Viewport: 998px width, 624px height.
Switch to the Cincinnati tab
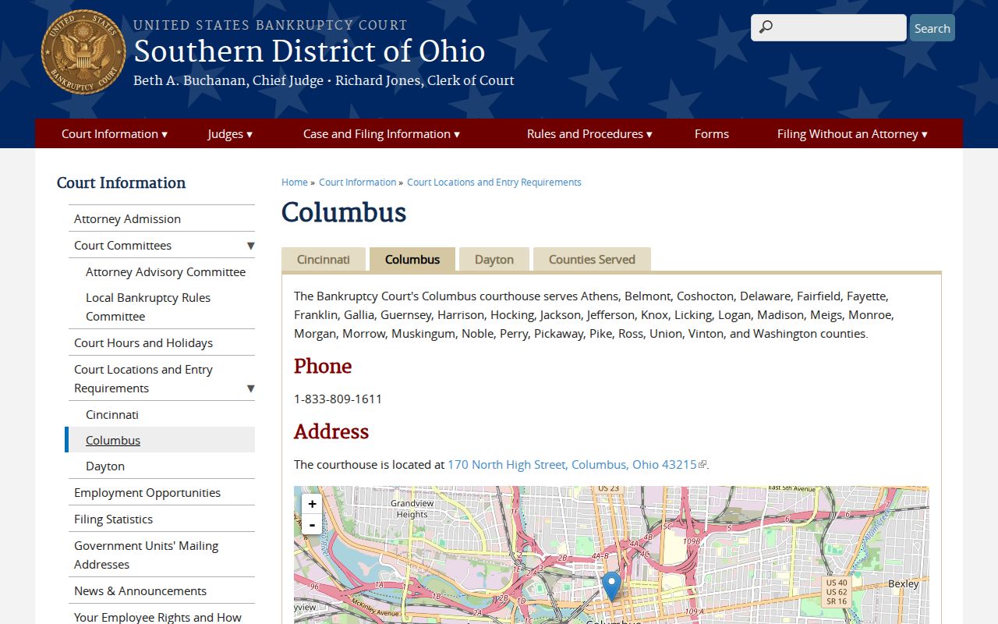(x=324, y=260)
